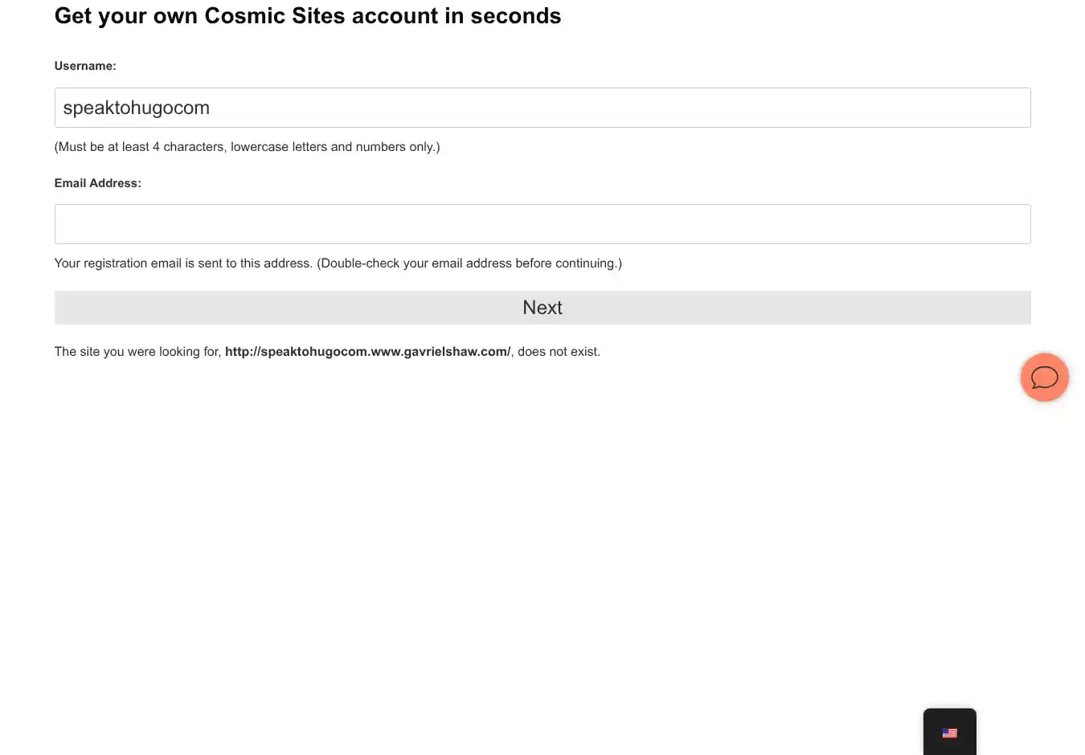This screenshot has width=1085, height=755.
Task: Click into the Email Address field
Action: tap(542, 224)
